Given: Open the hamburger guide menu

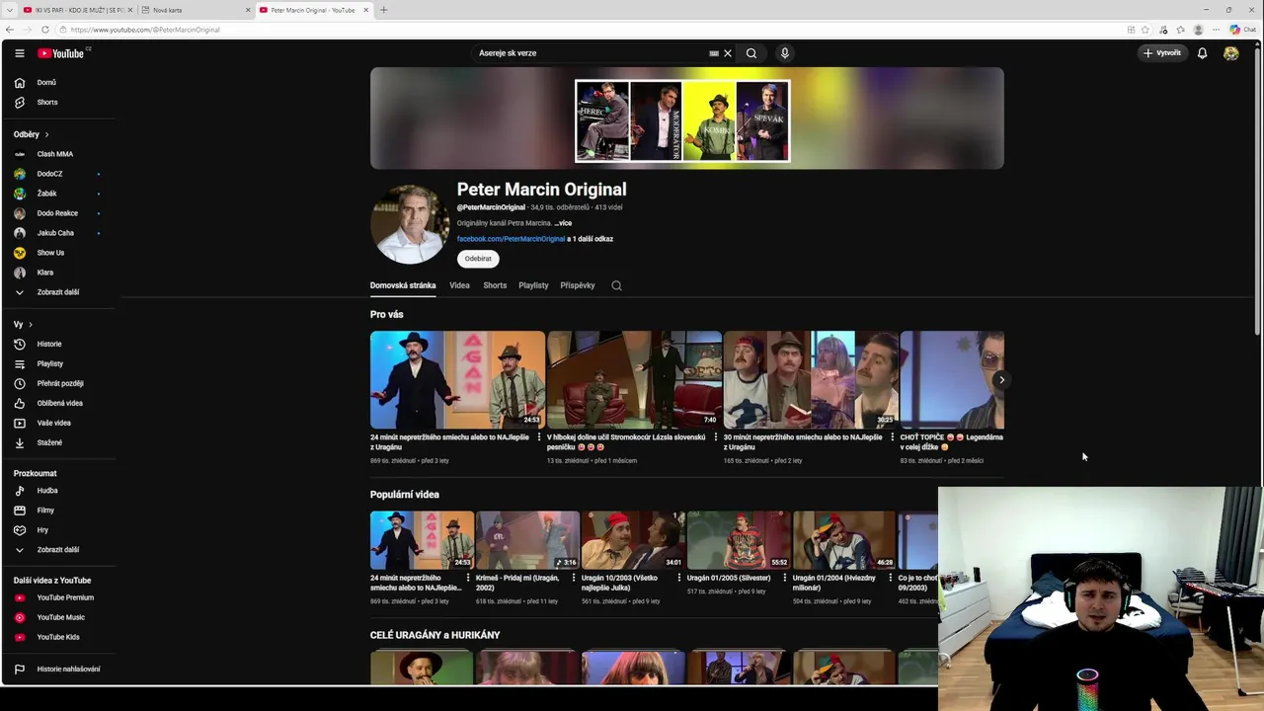Looking at the screenshot, I should (x=19, y=53).
